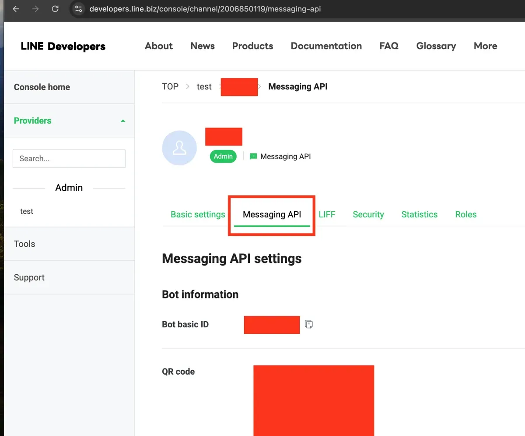Click the LINE Developers logo
525x436 pixels.
pyautogui.click(x=63, y=46)
